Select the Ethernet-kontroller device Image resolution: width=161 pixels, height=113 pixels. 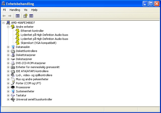[x=32, y=31]
